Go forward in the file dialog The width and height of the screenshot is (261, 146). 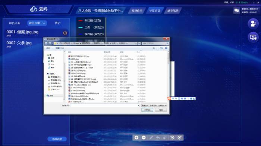[x=50, y=43]
